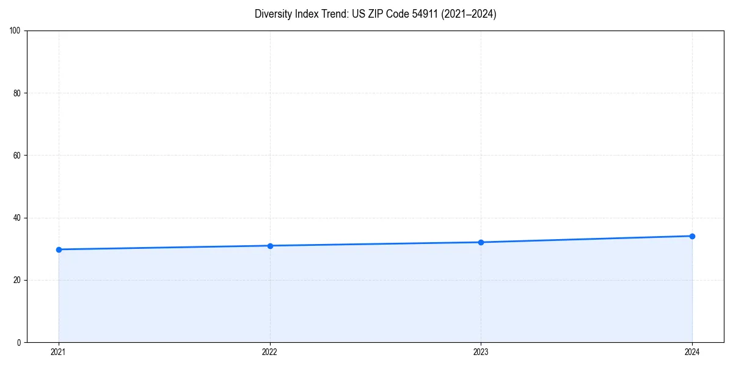Click the 0 y-axis label

click(20, 342)
